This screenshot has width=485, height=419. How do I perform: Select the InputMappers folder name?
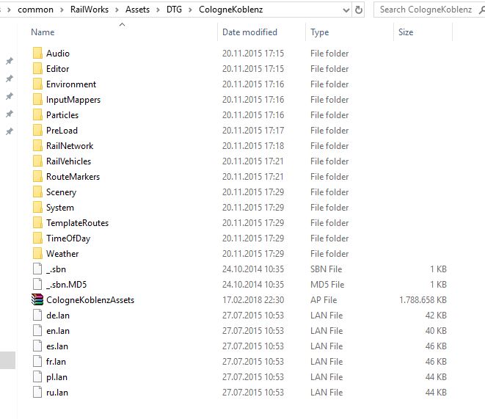[x=73, y=100]
